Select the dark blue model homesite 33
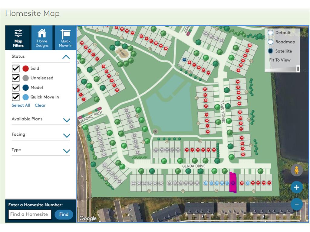Screen dimensions: 310x232 184,60
